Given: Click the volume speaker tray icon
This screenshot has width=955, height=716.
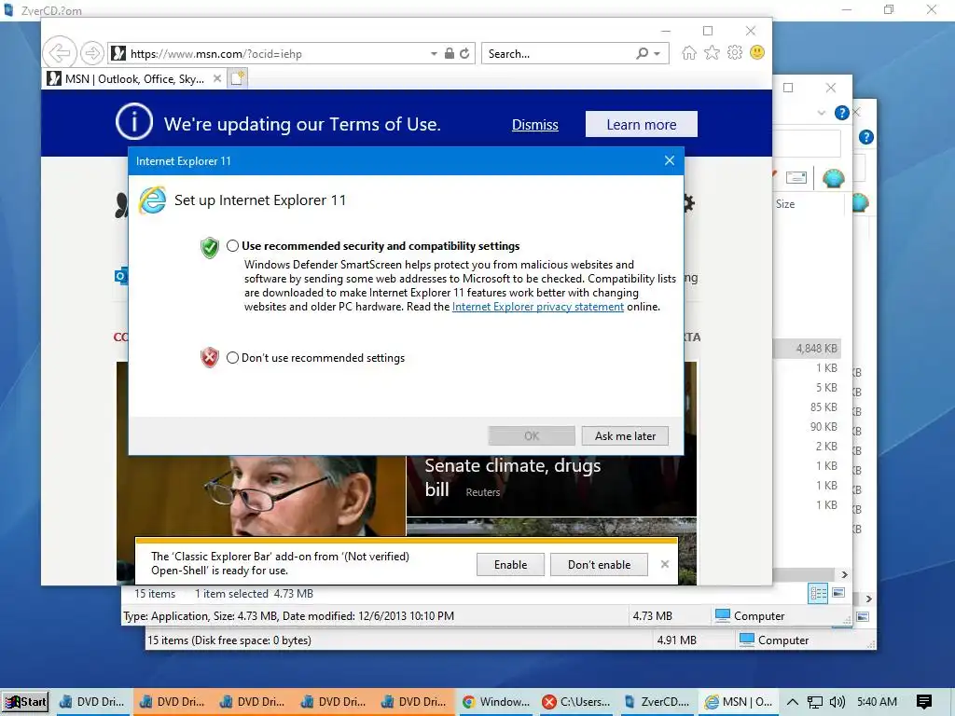Looking at the screenshot, I should click(x=837, y=702).
